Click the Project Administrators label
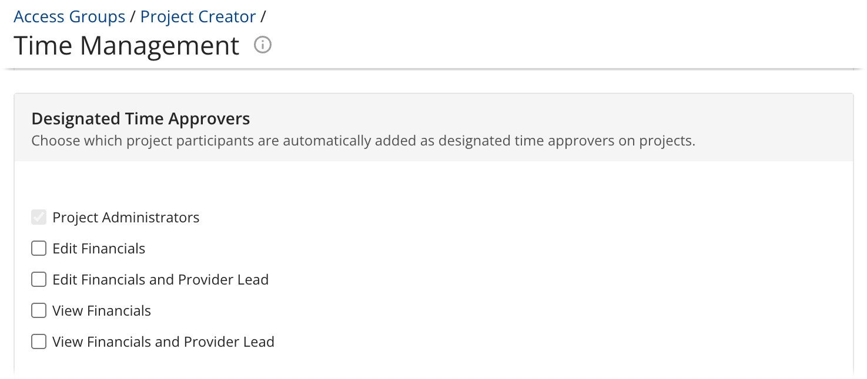867x379 pixels. coord(126,217)
